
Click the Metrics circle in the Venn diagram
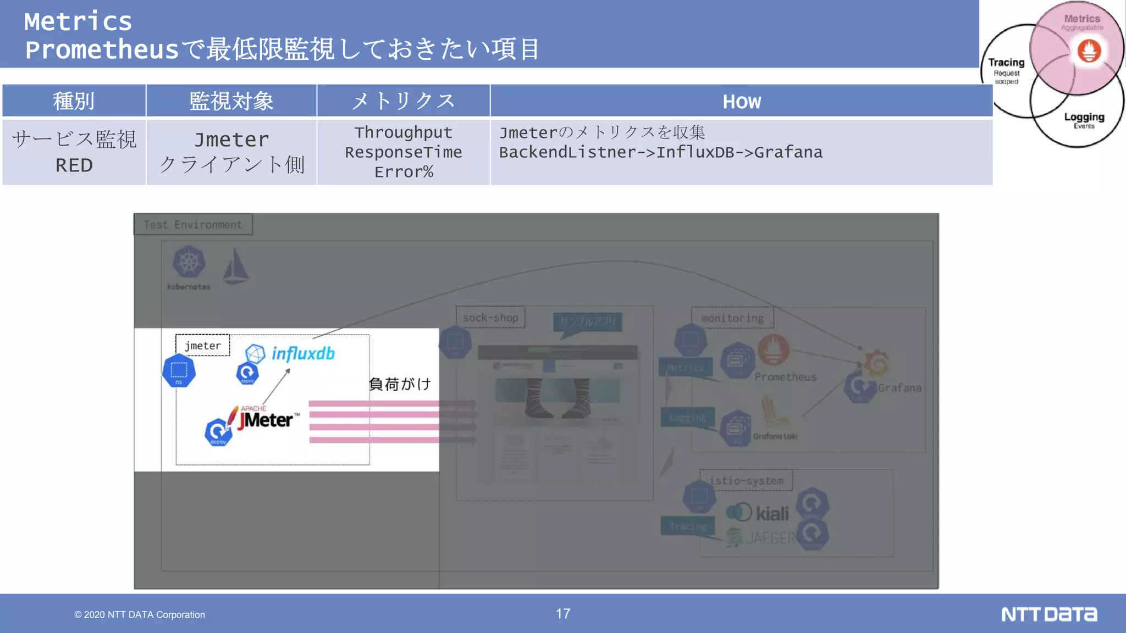(1077, 48)
